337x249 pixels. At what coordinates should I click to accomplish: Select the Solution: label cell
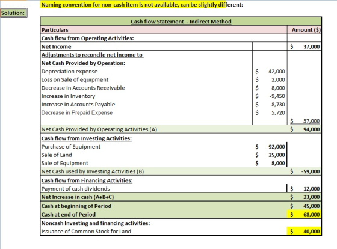tap(13, 13)
